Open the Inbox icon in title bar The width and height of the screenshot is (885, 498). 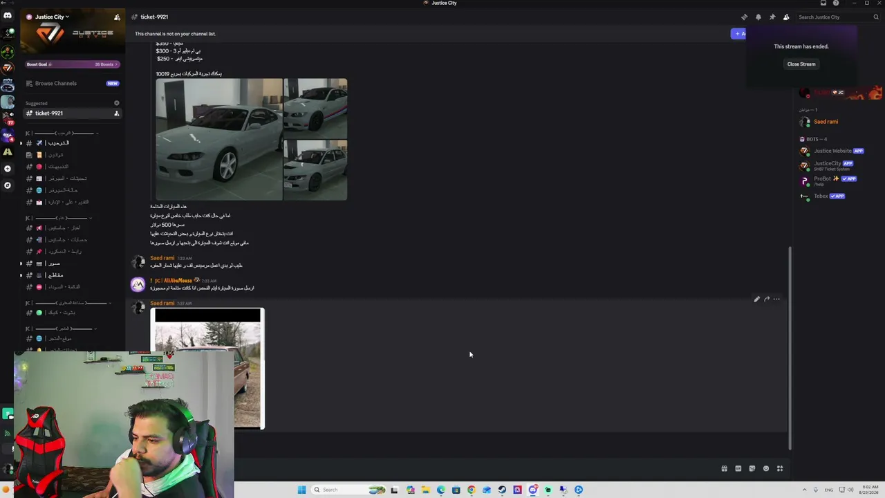(x=823, y=3)
